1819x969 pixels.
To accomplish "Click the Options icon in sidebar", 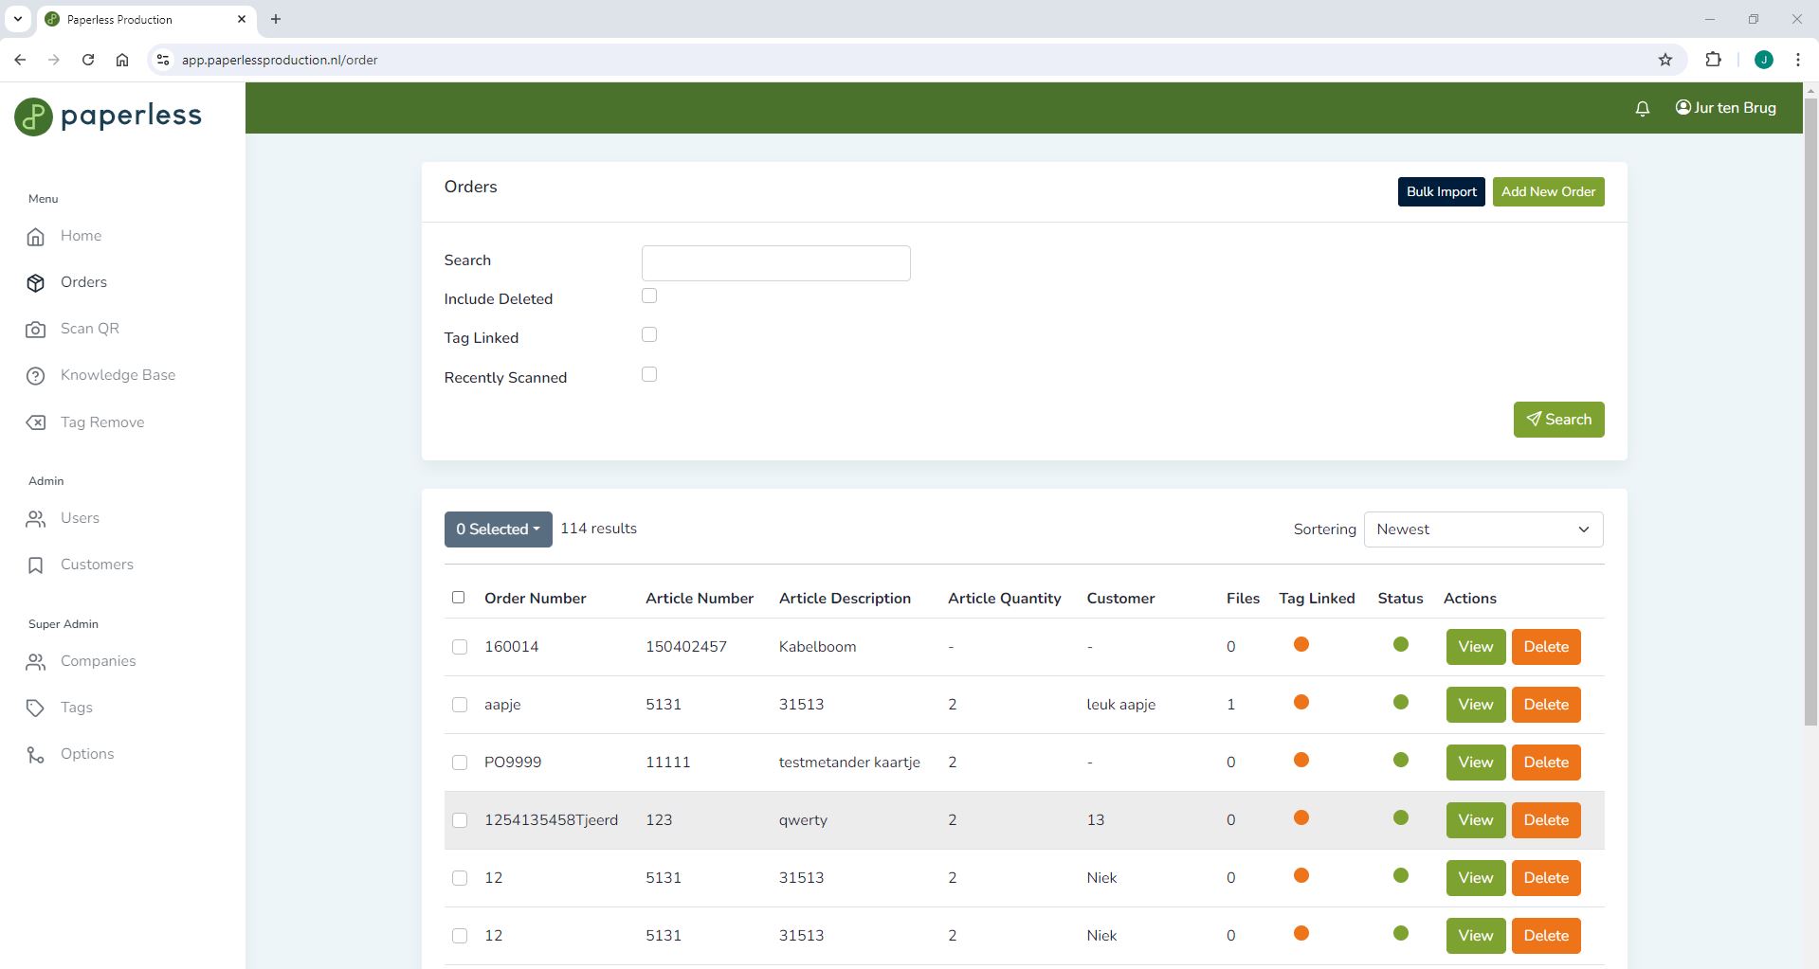I will tap(36, 755).
